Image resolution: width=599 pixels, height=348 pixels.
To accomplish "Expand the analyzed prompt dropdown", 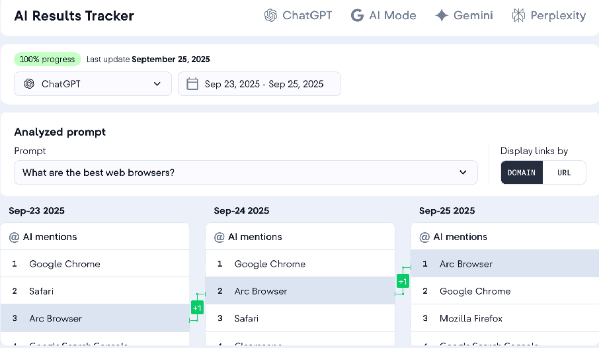I will (246, 173).
